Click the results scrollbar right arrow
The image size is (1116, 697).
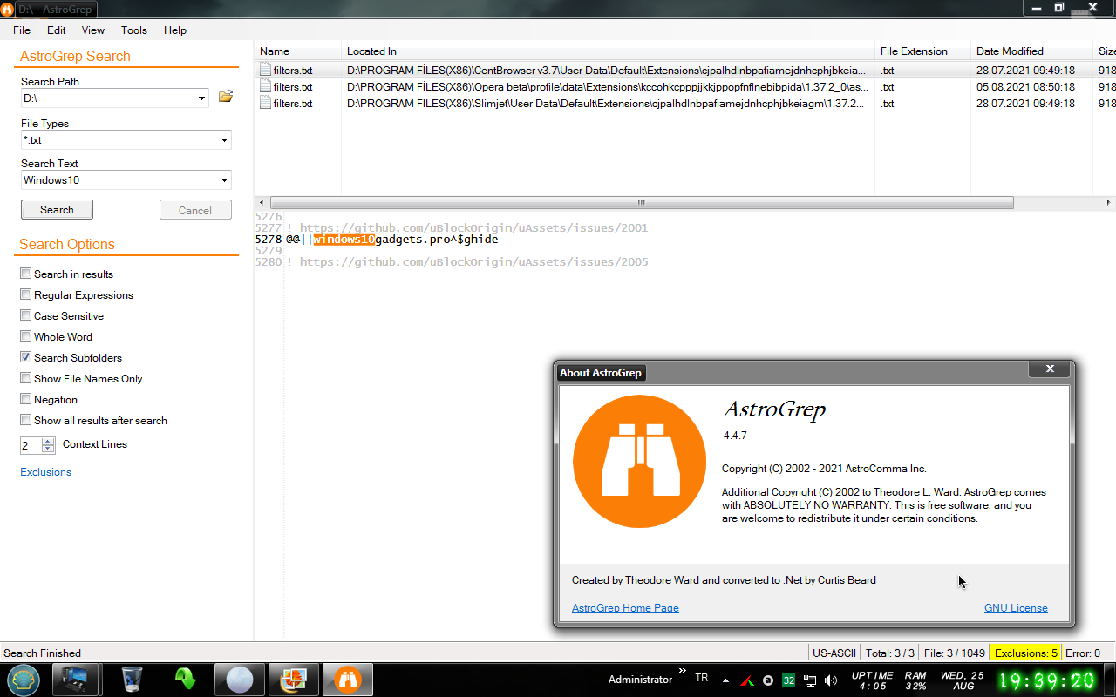[x=1109, y=202]
